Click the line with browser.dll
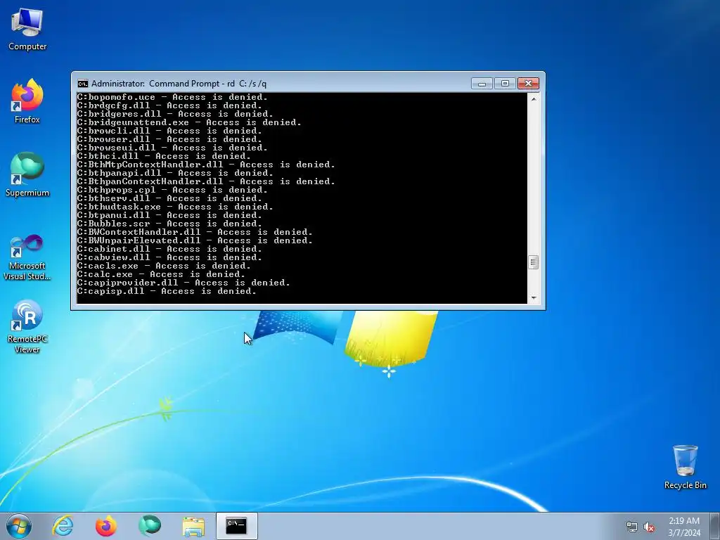Image resolution: width=720 pixels, height=540 pixels. (x=169, y=139)
